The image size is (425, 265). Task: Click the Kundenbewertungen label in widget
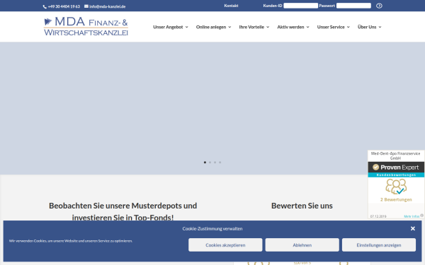click(x=396, y=175)
